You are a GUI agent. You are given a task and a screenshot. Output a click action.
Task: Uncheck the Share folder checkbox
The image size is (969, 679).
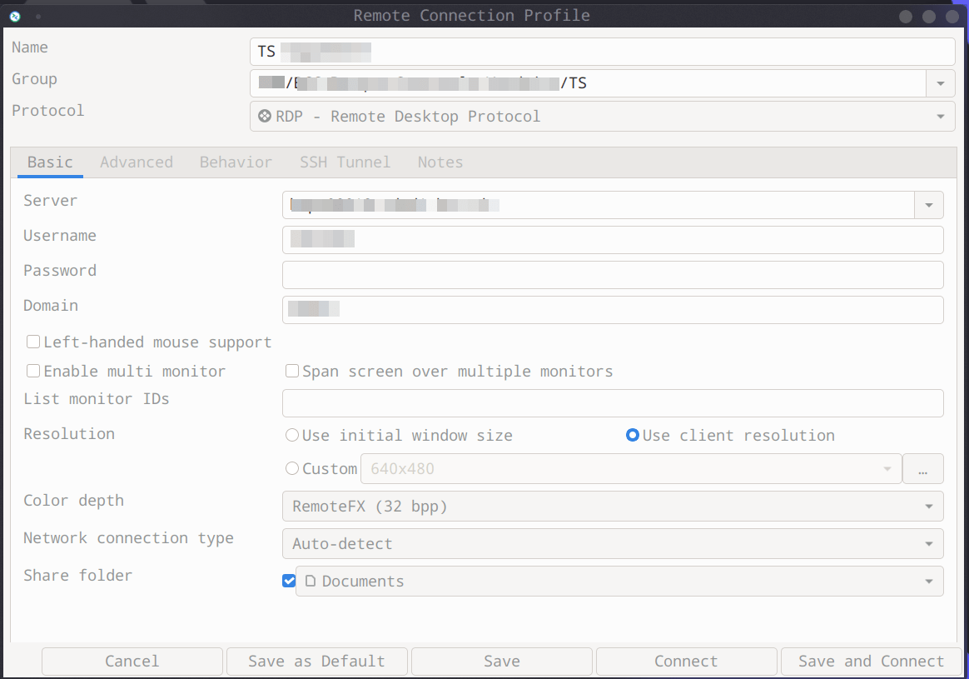click(289, 582)
